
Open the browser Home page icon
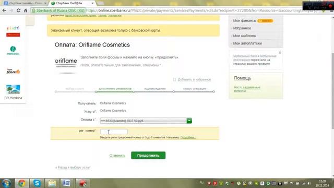(26, 10)
